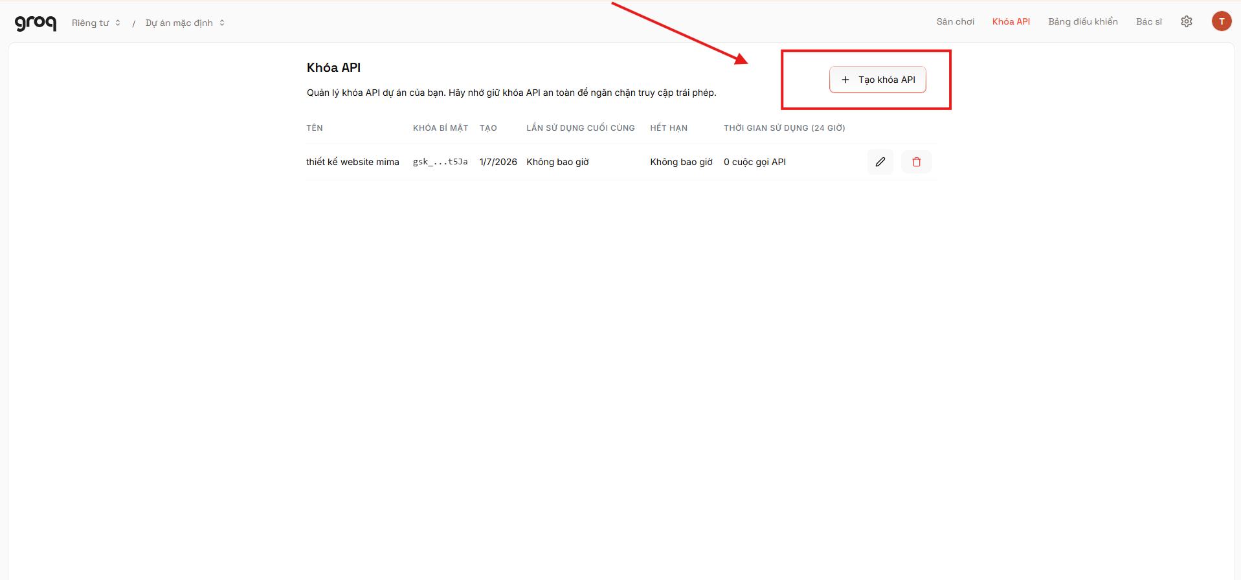
Task: Open the user avatar T menu
Action: [x=1222, y=21]
